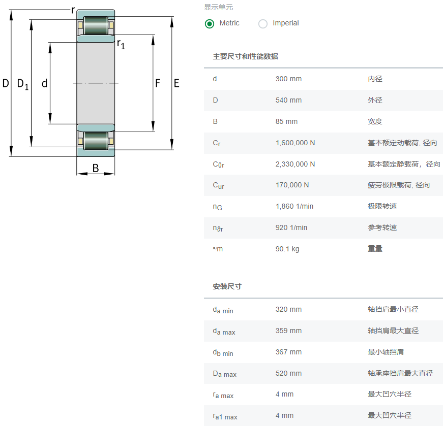The height and width of the screenshot is (426, 443).
Task: Click the 4 mm value for ra1 max
Action: coord(284,415)
